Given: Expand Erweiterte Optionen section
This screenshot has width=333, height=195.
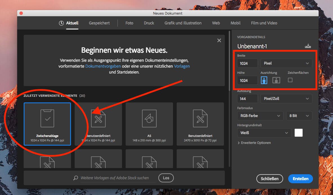Looking at the screenshot, I should click(x=254, y=143).
